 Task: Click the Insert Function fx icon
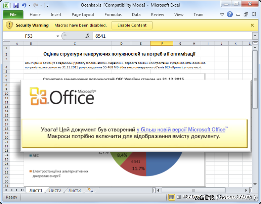click(88, 36)
